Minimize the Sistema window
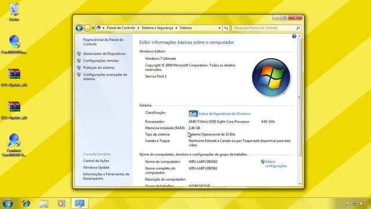This screenshot has height=209, width=371. pyautogui.click(x=277, y=17)
